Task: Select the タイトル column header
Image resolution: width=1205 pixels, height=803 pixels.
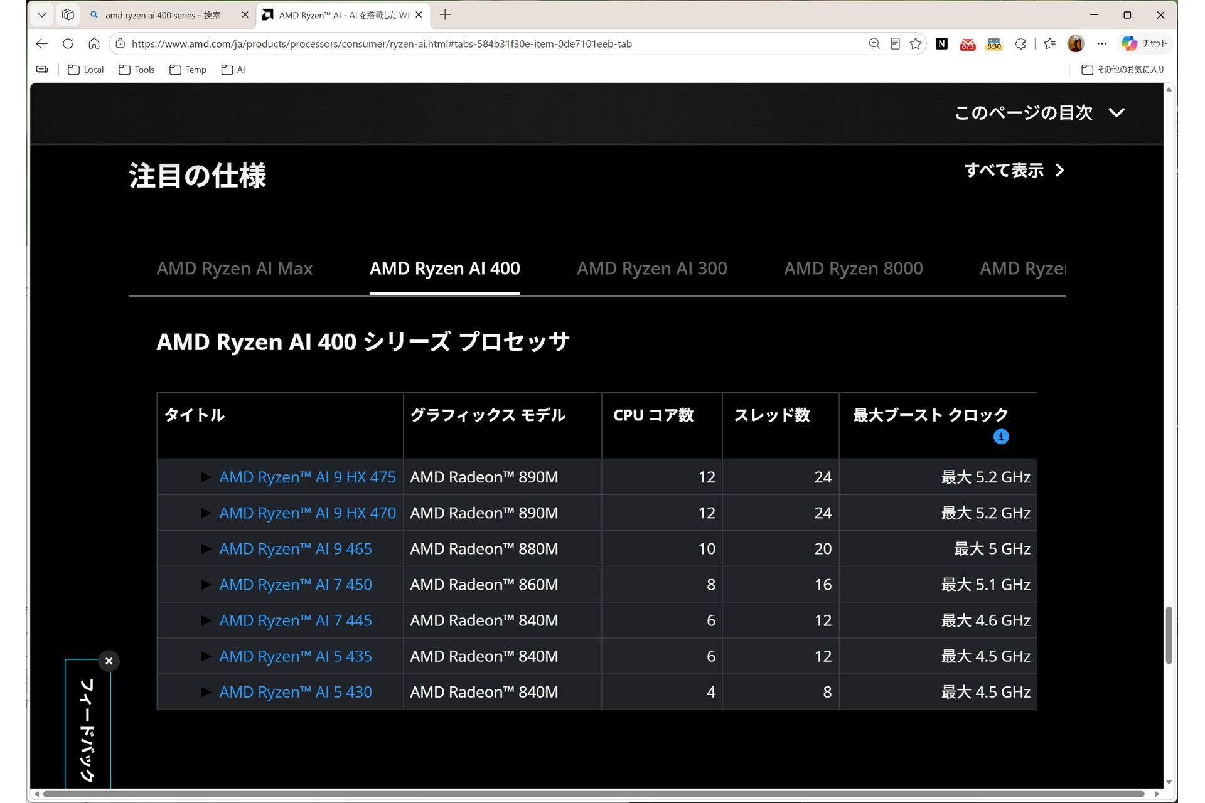Action: [x=280, y=426]
